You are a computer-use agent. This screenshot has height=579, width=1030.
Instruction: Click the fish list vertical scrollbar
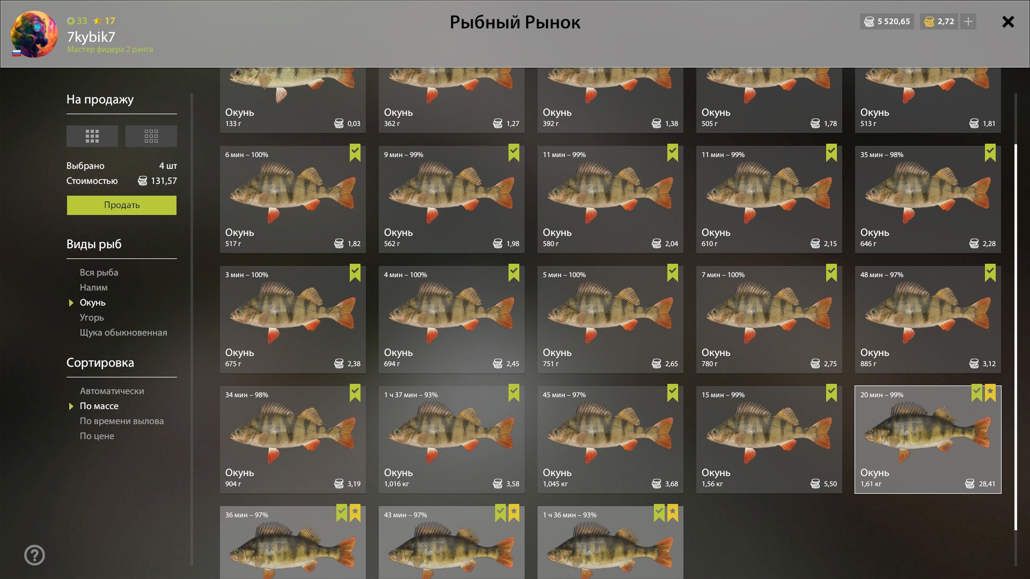pyautogui.click(x=1016, y=337)
